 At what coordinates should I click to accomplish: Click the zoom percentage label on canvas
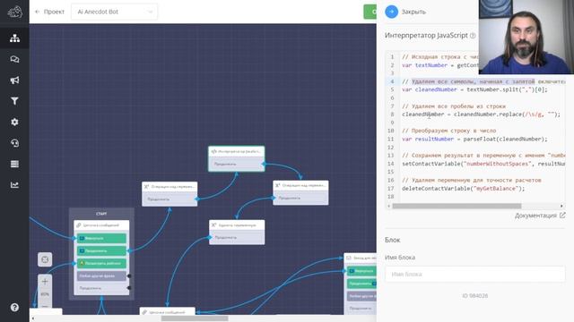coord(45,294)
